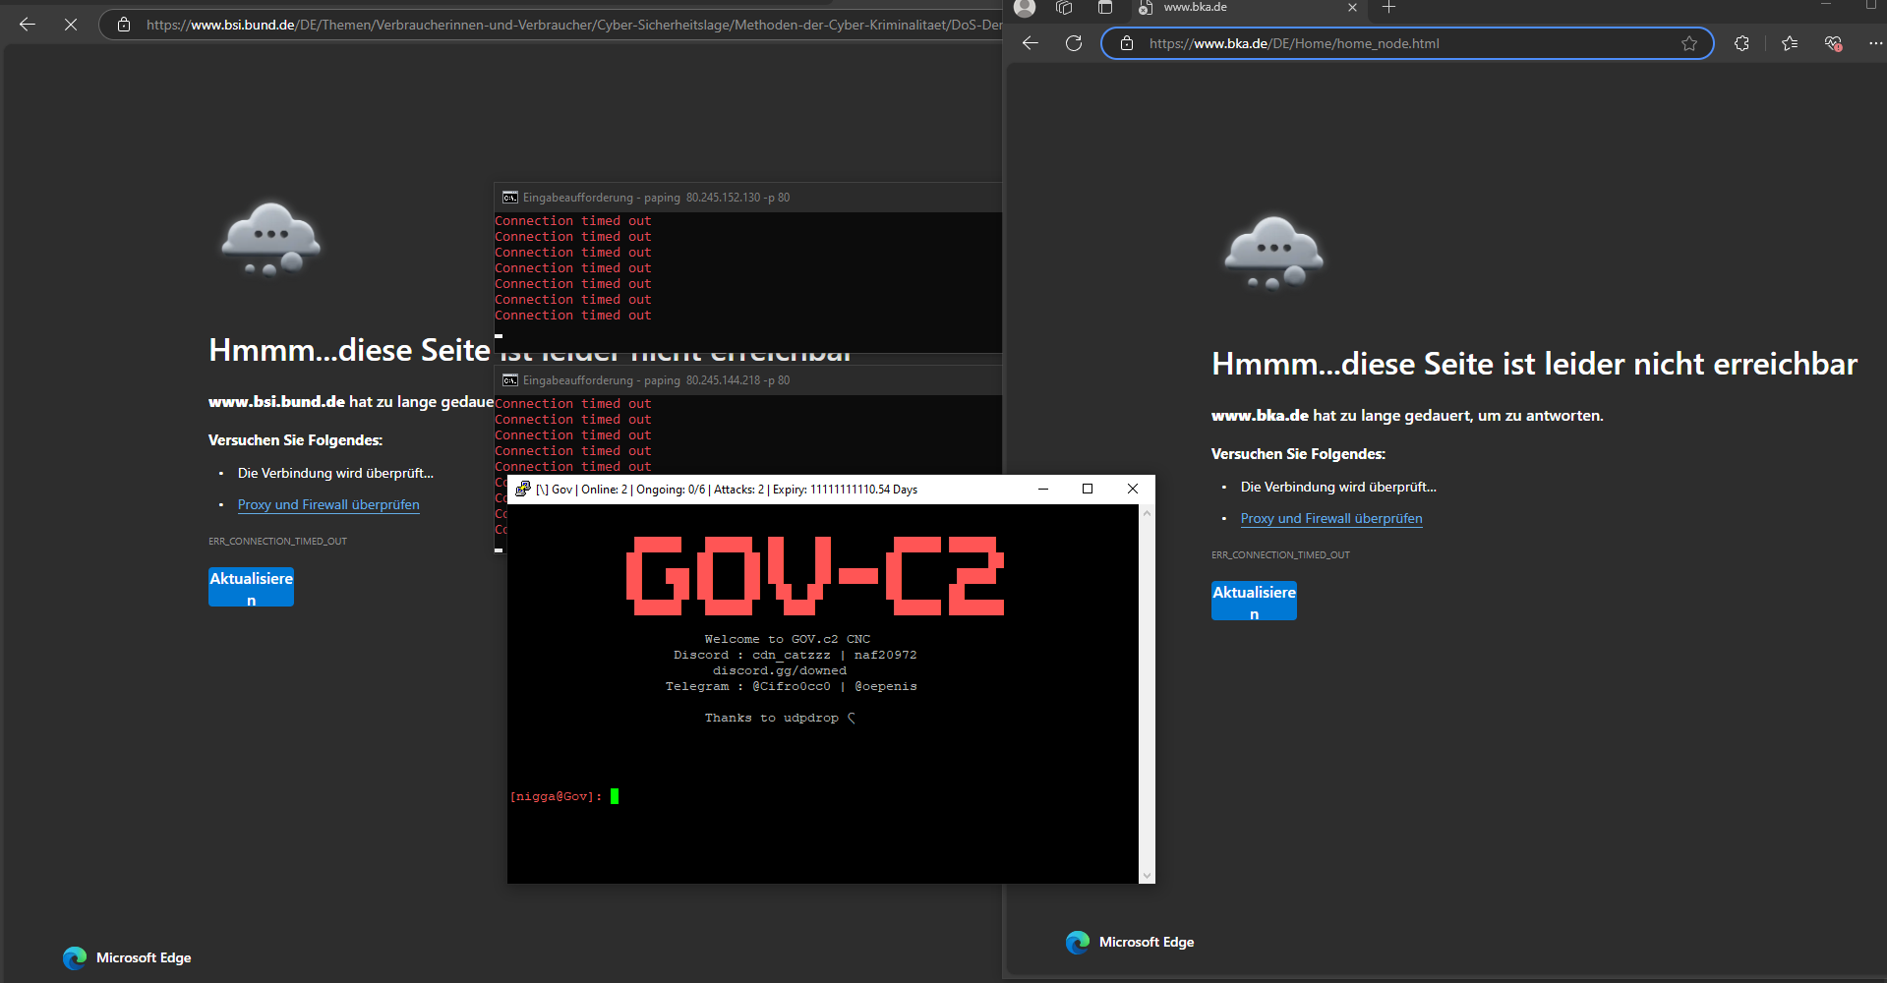Image resolution: width=1887 pixels, height=983 pixels.
Task: Stop loading the bsi.bund.de page
Action: pos(71,25)
